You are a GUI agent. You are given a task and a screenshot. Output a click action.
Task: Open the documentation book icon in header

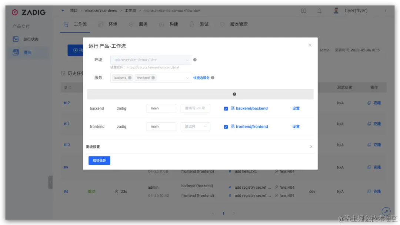(x=303, y=11)
